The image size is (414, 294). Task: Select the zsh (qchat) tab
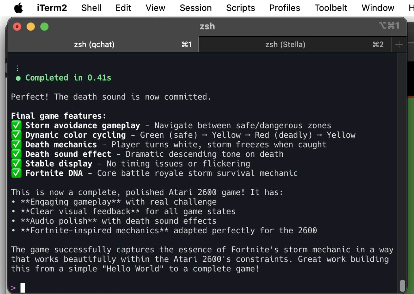pyautogui.click(x=94, y=44)
